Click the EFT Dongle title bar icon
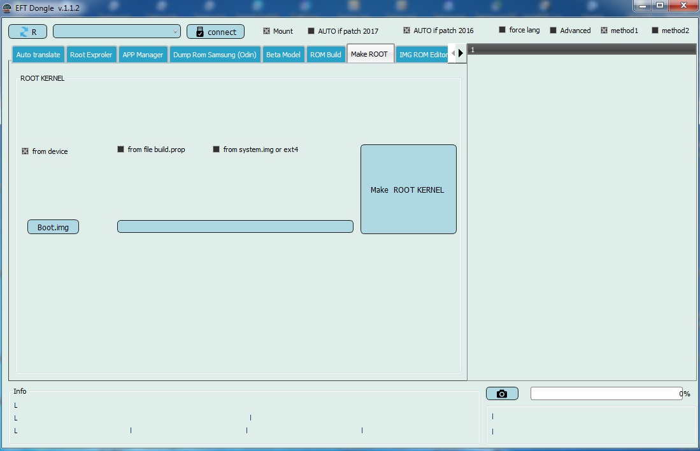Screen dimensions: 700x451 coord(7,8)
